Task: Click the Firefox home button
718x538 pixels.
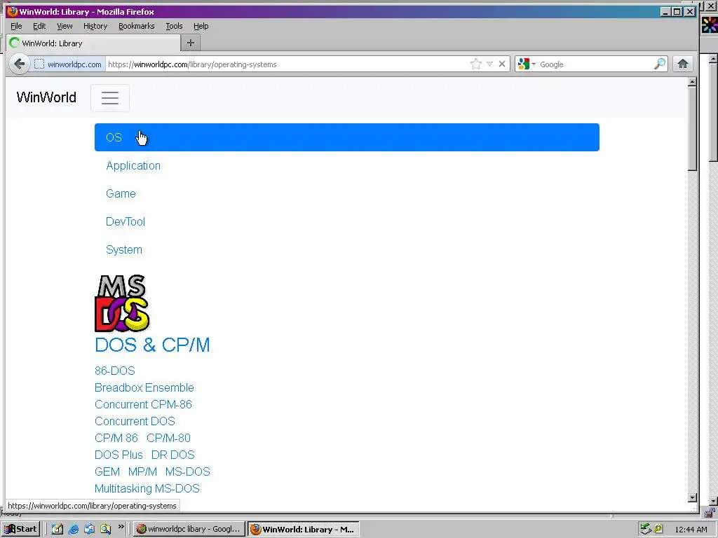Action: [x=683, y=64]
